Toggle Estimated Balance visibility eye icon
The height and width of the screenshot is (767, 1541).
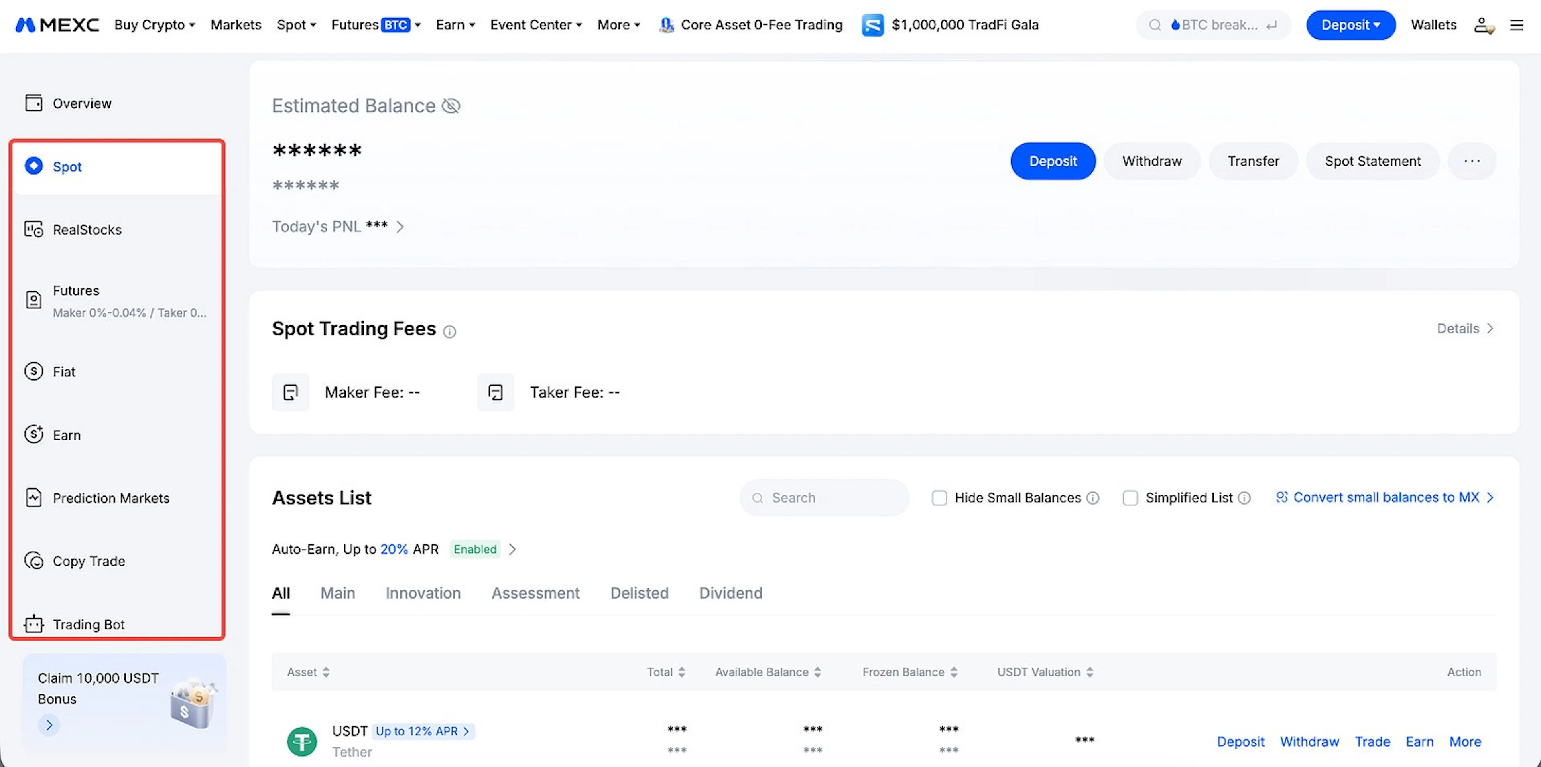click(x=450, y=106)
